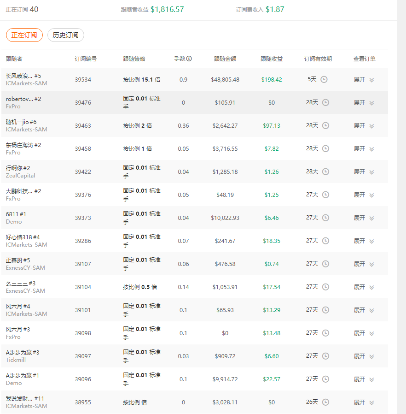Image resolution: width=406 pixels, height=414 pixels.
Task: Click follow profit $22.57
Action: pyautogui.click(x=272, y=379)
